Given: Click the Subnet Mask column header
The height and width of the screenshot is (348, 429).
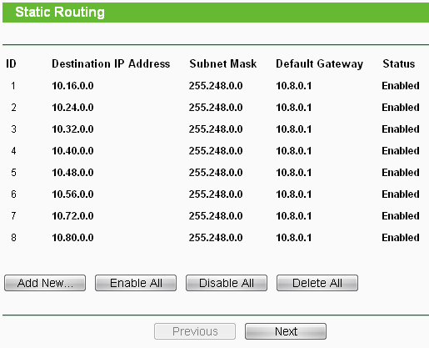Looking at the screenshot, I should [223, 63].
